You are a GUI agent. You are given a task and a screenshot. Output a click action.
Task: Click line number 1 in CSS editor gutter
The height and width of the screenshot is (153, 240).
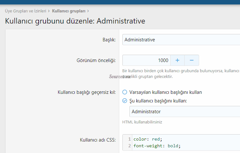pos(129,139)
